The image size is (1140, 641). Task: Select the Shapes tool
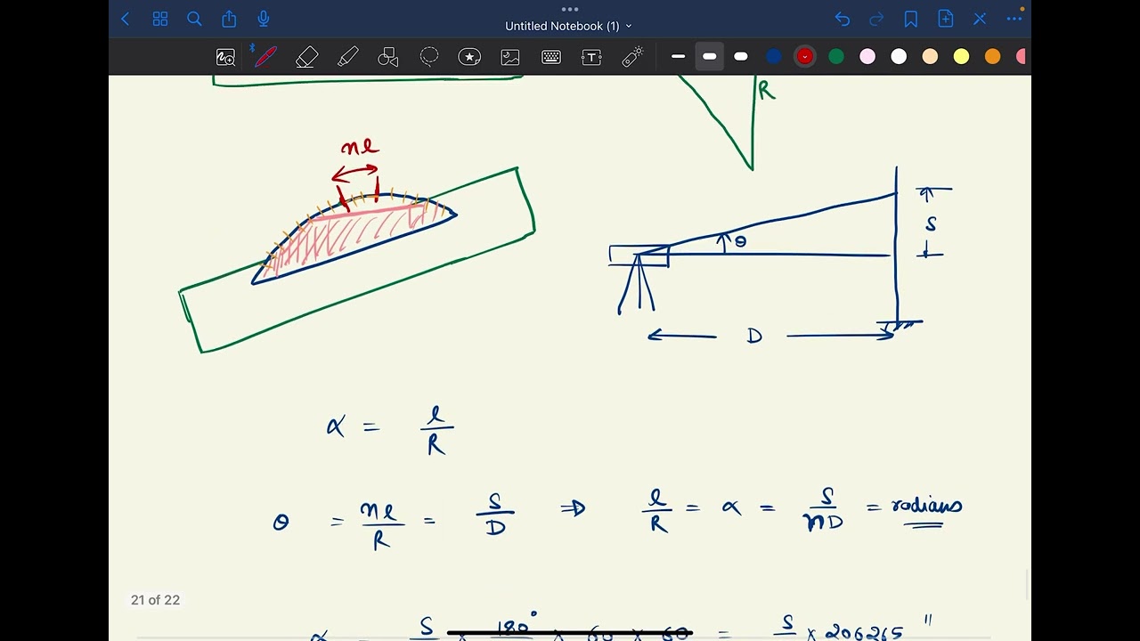[388, 57]
